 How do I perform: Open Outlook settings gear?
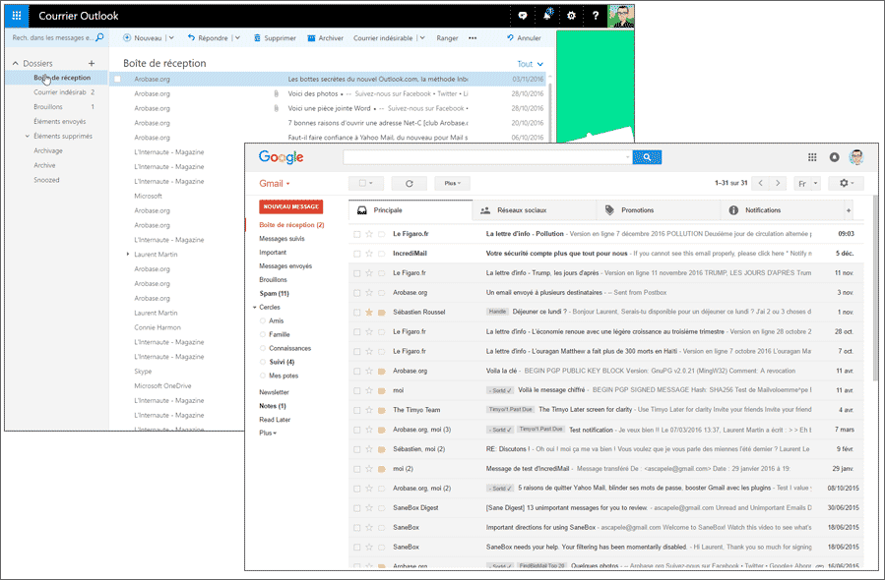571,16
